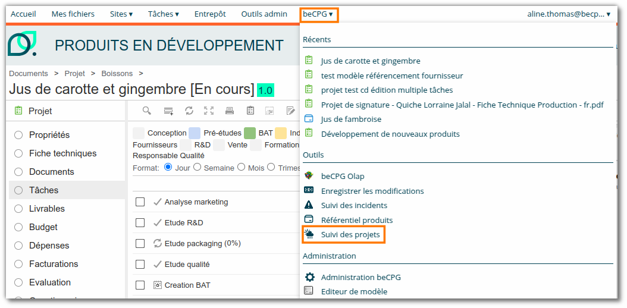Toggle fullscreen with the expand arrows icon
Viewport: 627px width, 308px height.
click(x=209, y=111)
